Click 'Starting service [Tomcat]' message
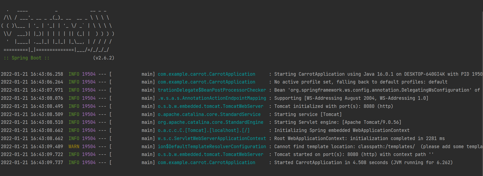 point(308,114)
